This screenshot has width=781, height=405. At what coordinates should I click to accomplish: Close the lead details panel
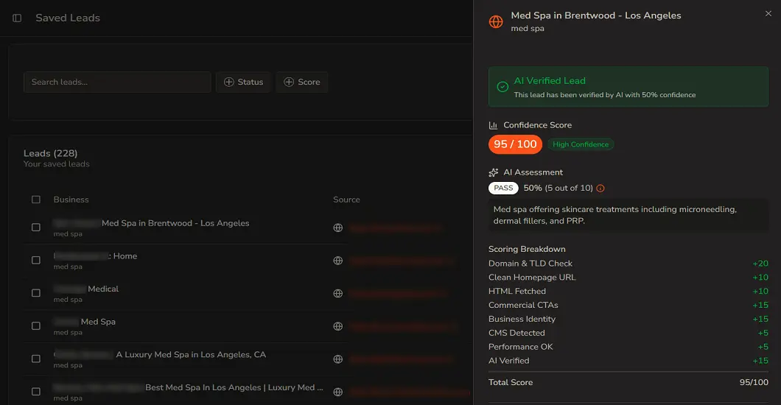click(768, 14)
